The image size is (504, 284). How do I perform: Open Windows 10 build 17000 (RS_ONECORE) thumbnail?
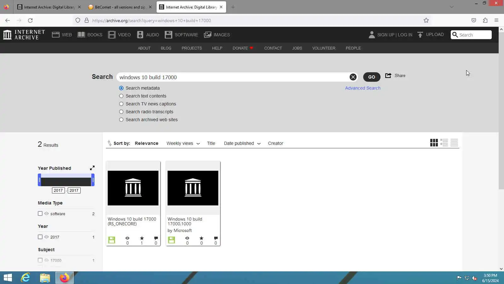133,188
